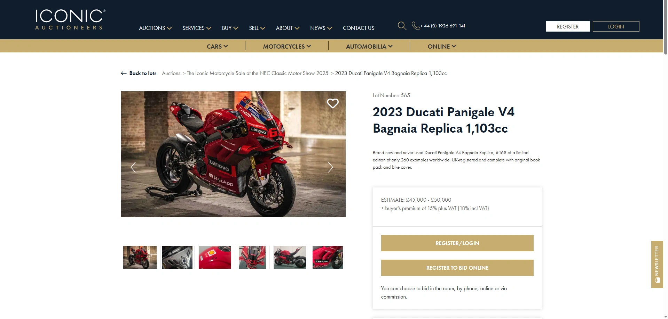
Task: Open the Newsletter side tab
Action: [657, 264]
